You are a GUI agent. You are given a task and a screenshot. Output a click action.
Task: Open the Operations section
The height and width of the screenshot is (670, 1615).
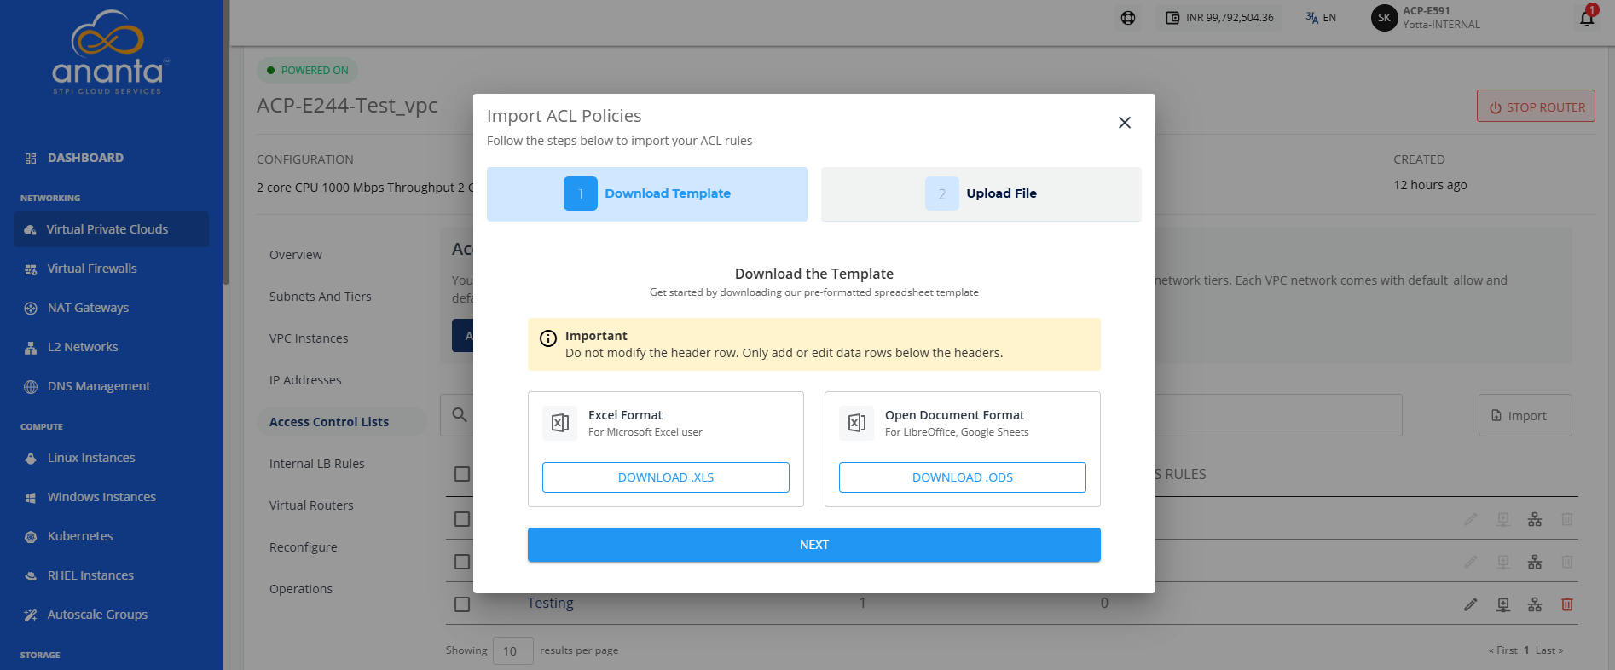(301, 589)
